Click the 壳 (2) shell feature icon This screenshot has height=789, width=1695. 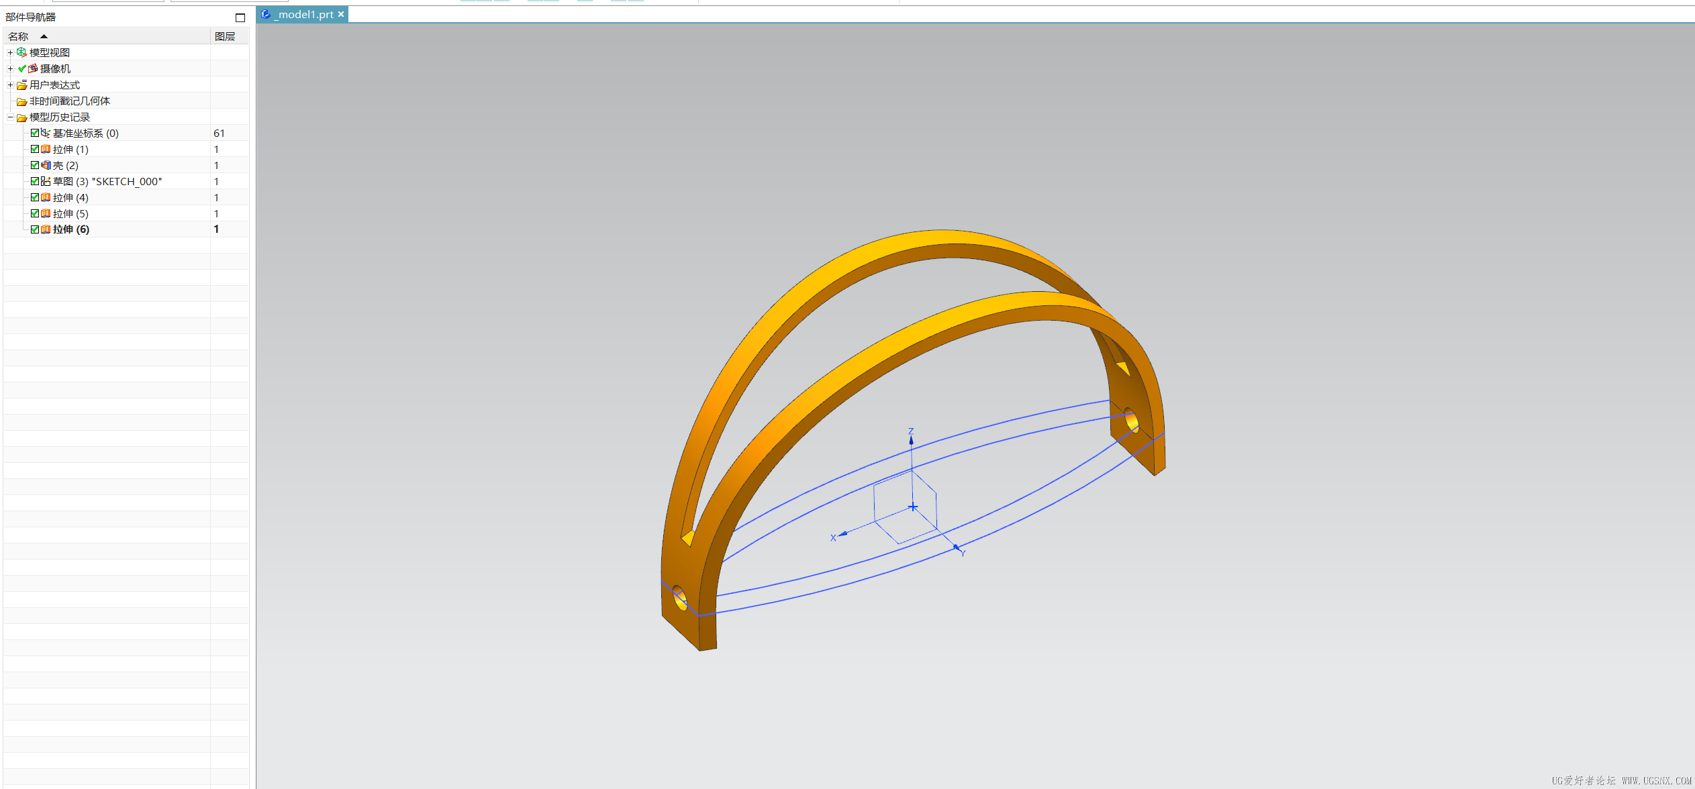(x=45, y=165)
